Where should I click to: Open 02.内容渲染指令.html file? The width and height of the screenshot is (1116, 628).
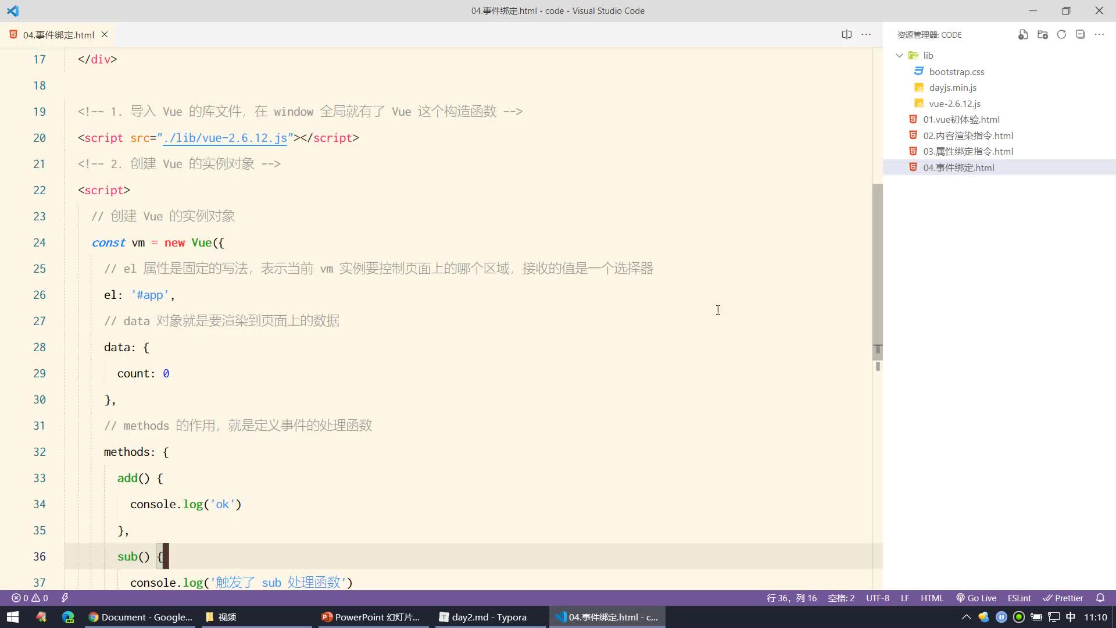pos(968,135)
